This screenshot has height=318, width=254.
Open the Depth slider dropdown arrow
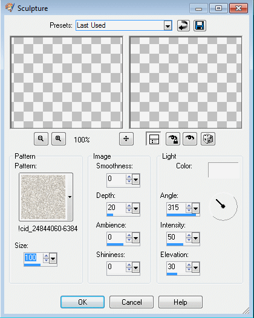pos(135,208)
